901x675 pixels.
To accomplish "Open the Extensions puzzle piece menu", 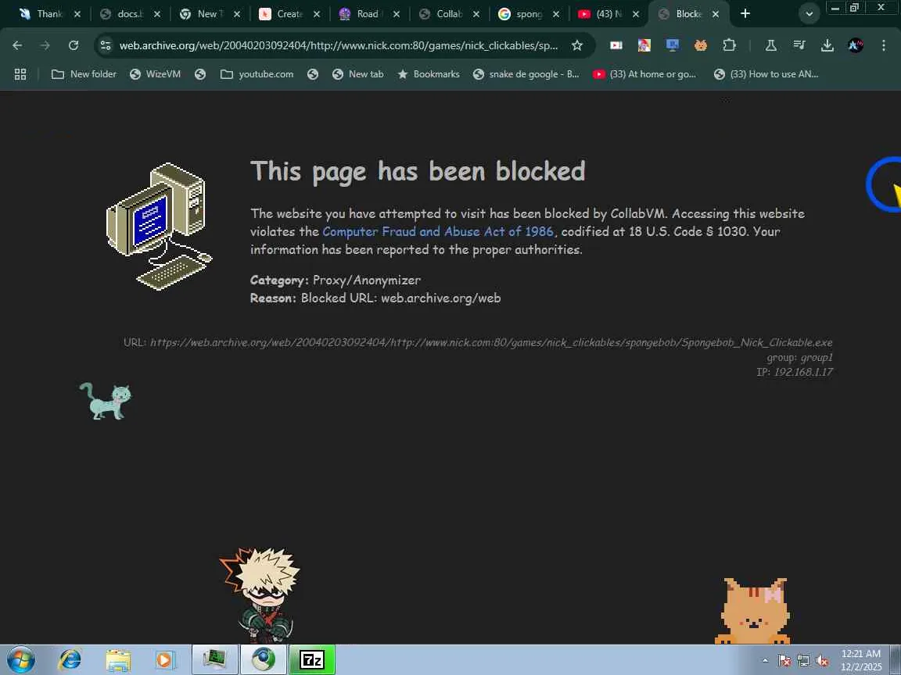I will click(729, 45).
